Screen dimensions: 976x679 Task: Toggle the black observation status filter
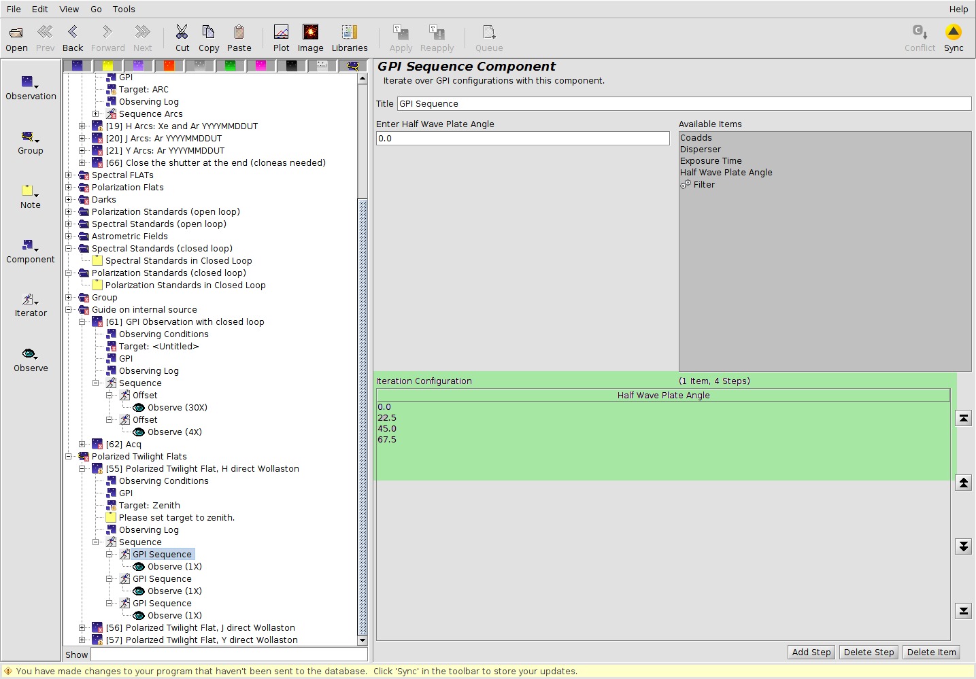click(x=292, y=65)
